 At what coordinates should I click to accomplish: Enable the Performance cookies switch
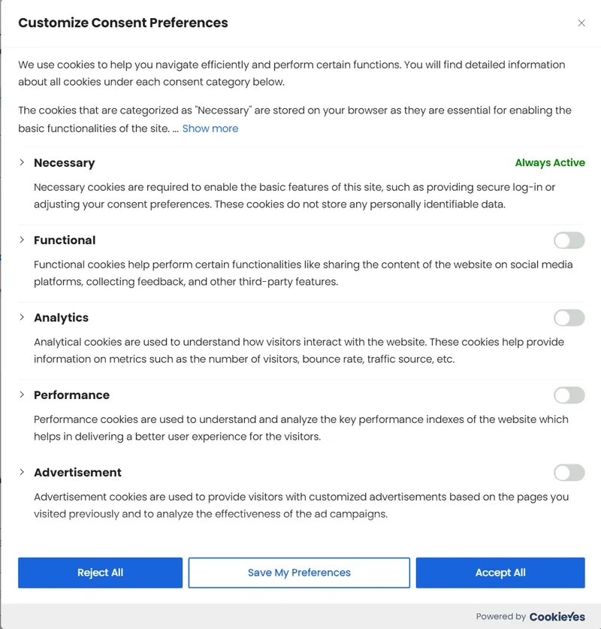pyautogui.click(x=569, y=395)
